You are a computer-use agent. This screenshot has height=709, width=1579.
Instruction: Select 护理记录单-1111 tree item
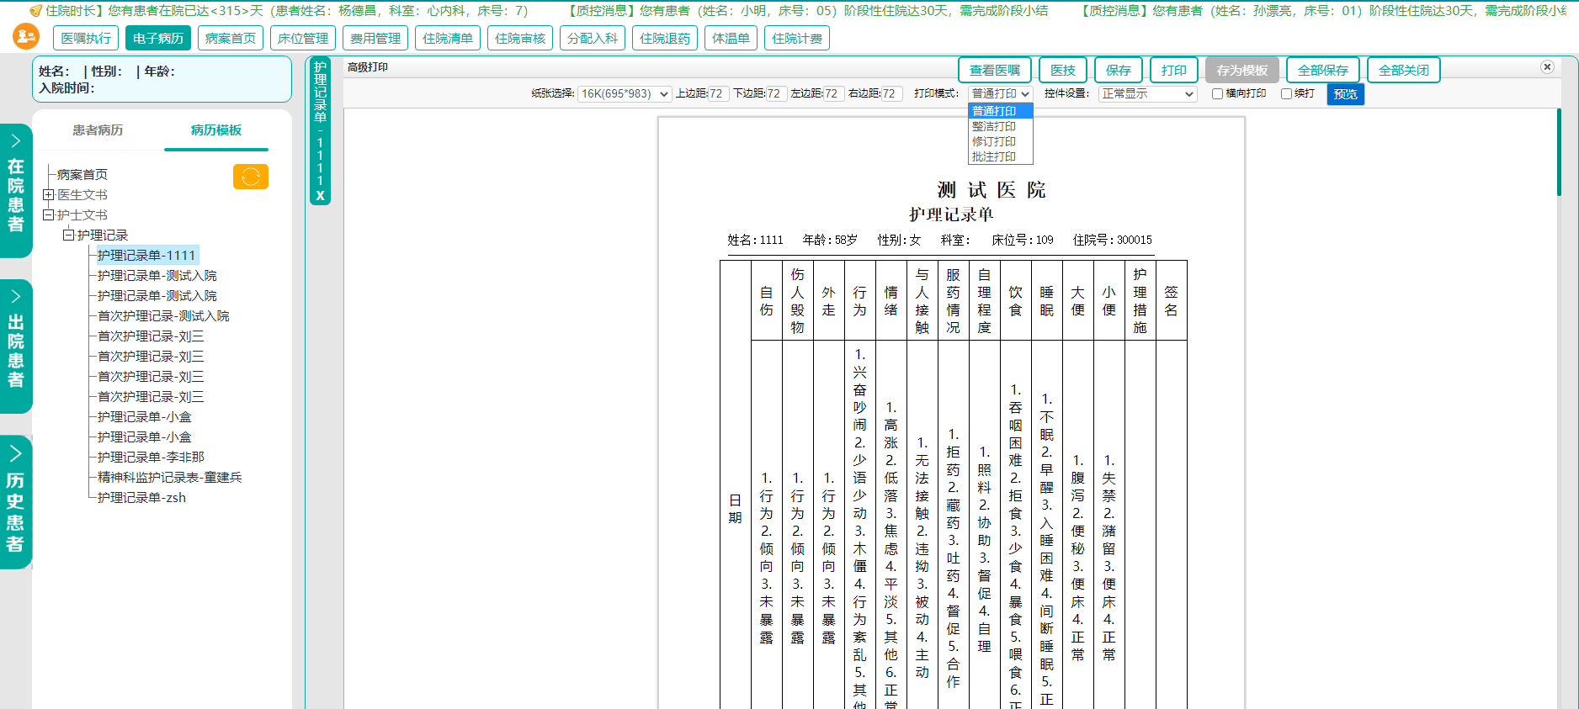[146, 256]
